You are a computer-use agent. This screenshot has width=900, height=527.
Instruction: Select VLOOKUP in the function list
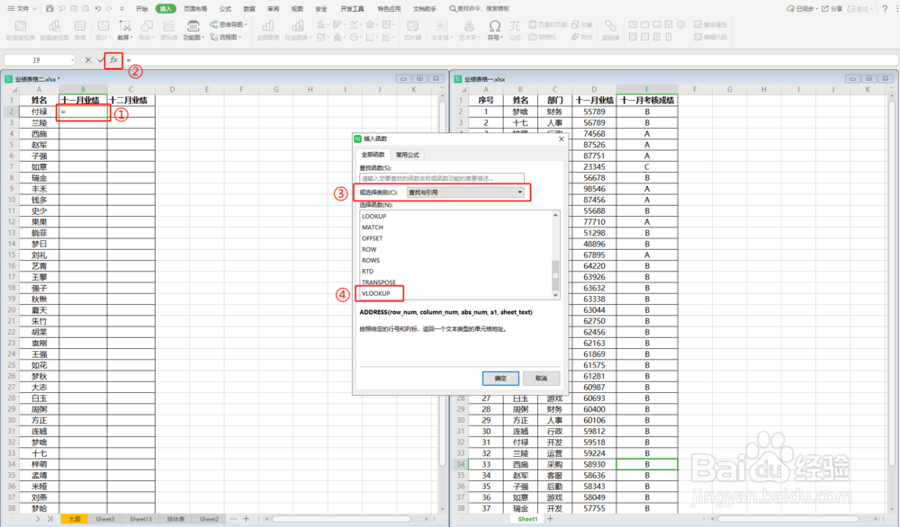pos(376,293)
